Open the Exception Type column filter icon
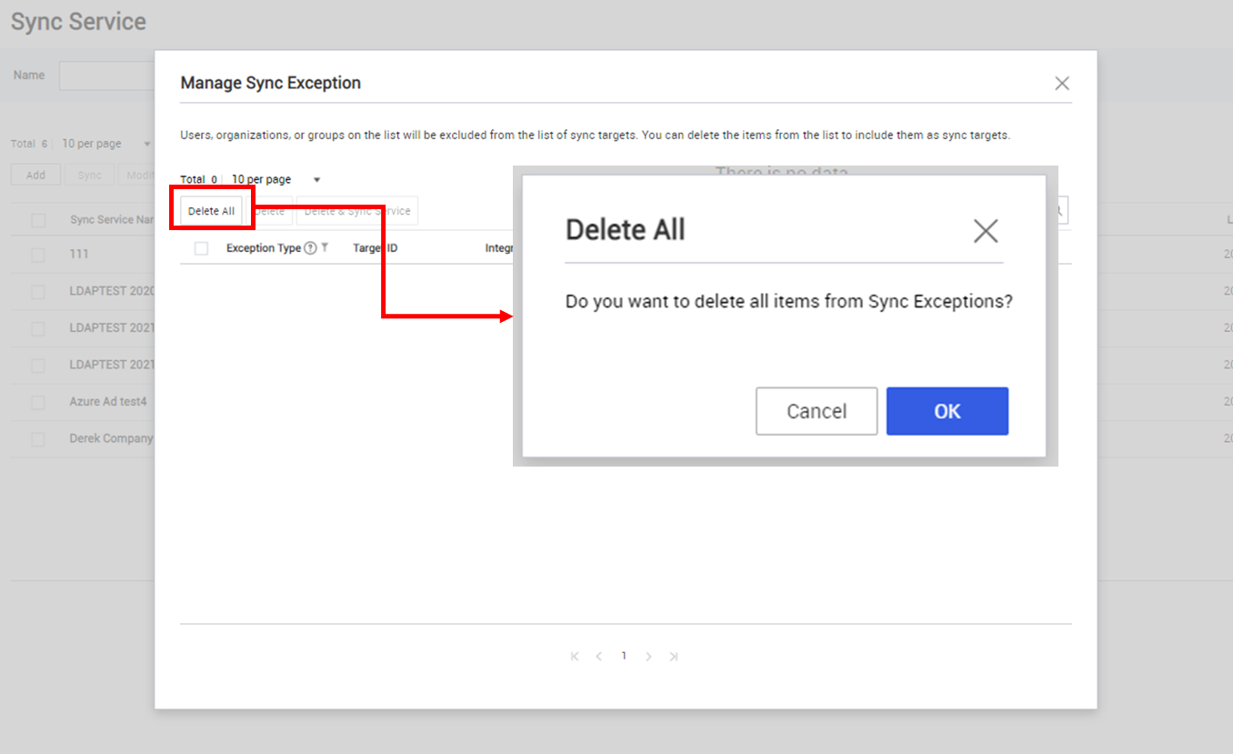The width and height of the screenshot is (1233, 754). [x=325, y=247]
